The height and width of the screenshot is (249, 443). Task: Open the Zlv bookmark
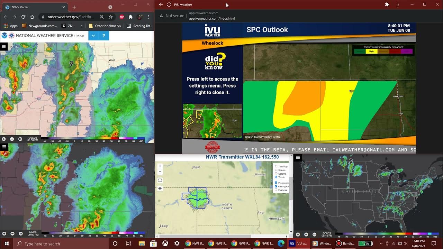(67, 26)
